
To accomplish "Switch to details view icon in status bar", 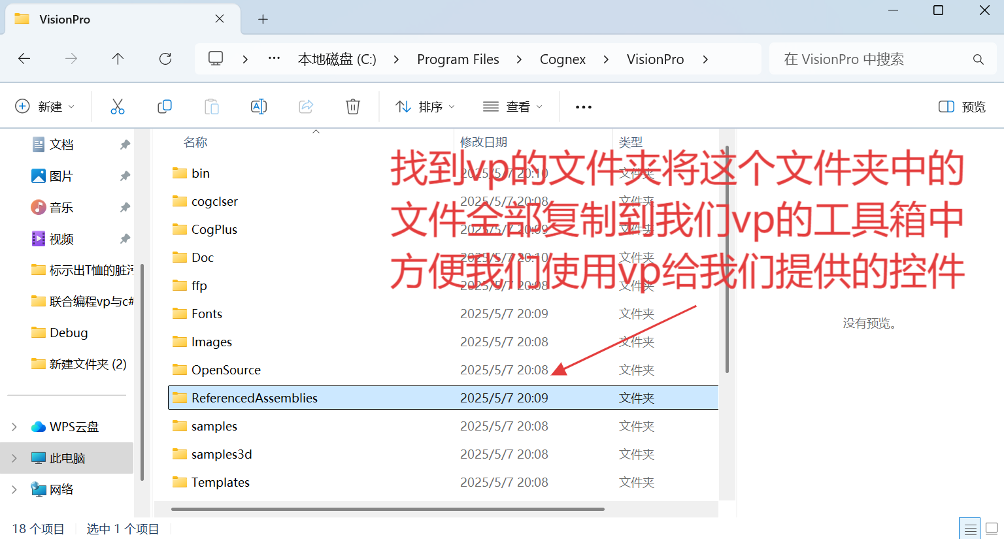I will [x=971, y=529].
